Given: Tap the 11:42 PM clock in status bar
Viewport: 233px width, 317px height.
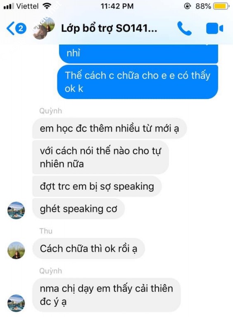Looking at the screenshot, I should click(x=117, y=6).
